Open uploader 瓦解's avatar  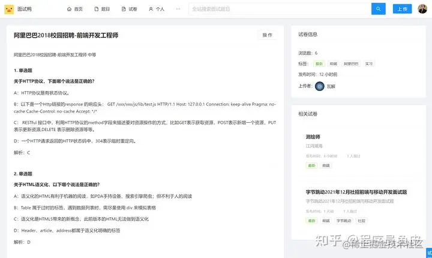[320, 86]
